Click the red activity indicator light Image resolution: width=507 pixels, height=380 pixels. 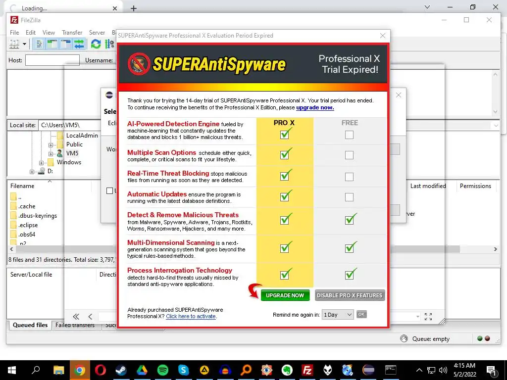(x=487, y=338)
